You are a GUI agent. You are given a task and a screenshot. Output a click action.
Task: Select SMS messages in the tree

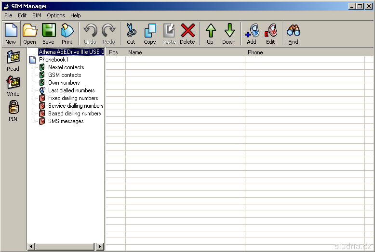66,121
